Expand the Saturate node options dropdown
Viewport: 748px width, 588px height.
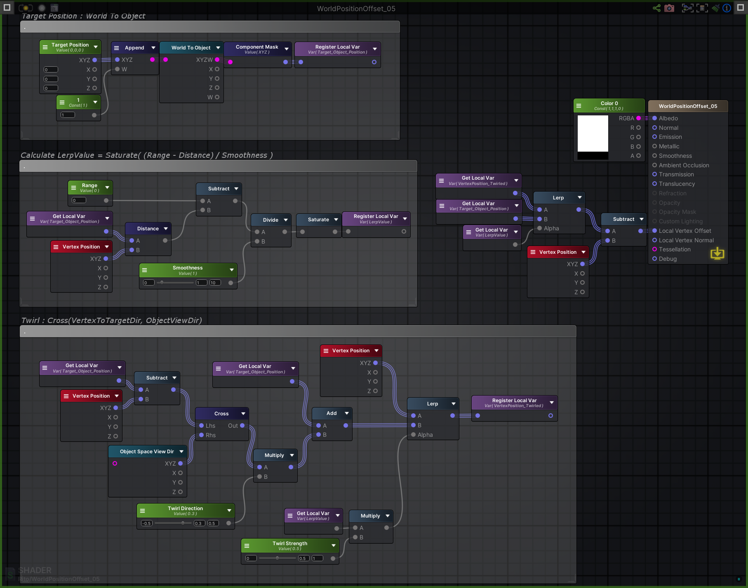coord(336,219)
